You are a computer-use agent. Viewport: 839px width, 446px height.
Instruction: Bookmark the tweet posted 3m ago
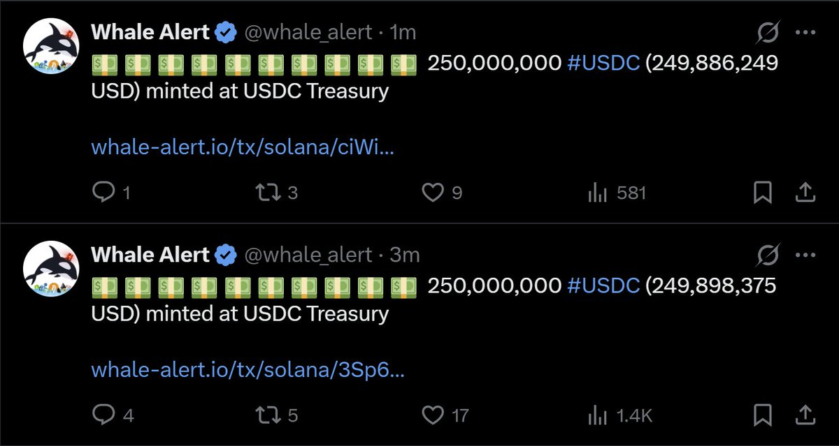click(761, 415)
